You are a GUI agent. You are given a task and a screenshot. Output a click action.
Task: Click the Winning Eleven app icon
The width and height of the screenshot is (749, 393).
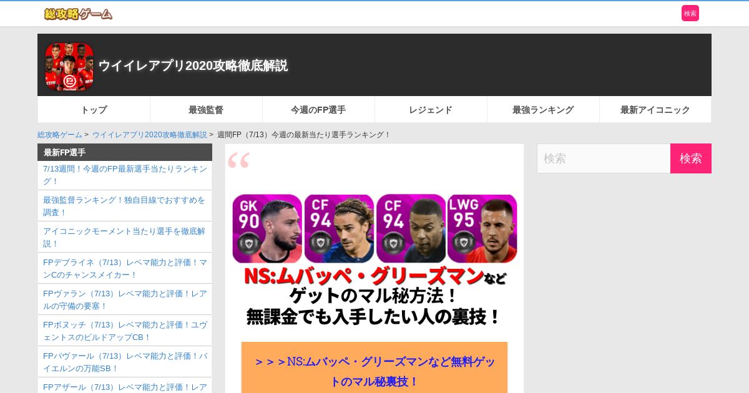coord(69,67)
